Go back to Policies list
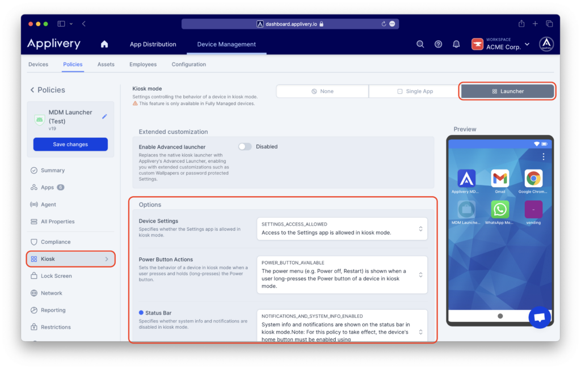 point(48,90)
